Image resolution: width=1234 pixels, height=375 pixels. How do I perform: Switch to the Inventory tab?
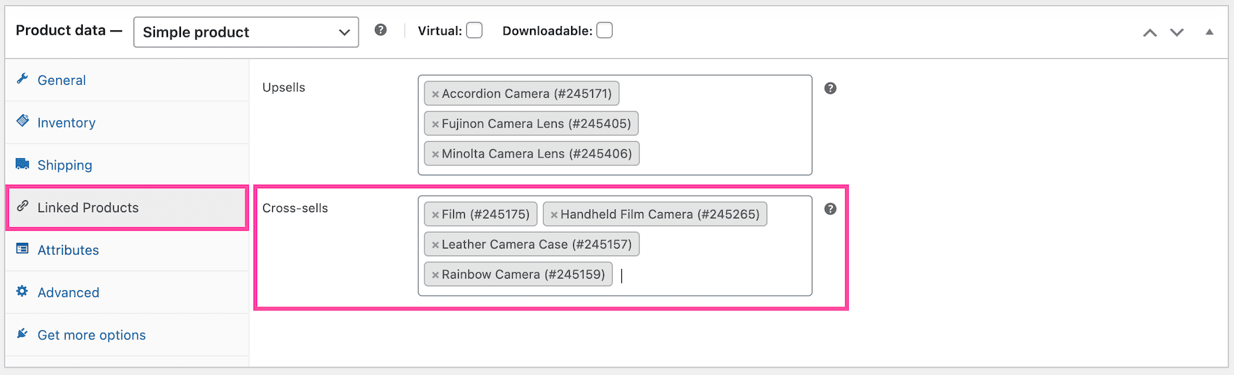click(66, 122)
